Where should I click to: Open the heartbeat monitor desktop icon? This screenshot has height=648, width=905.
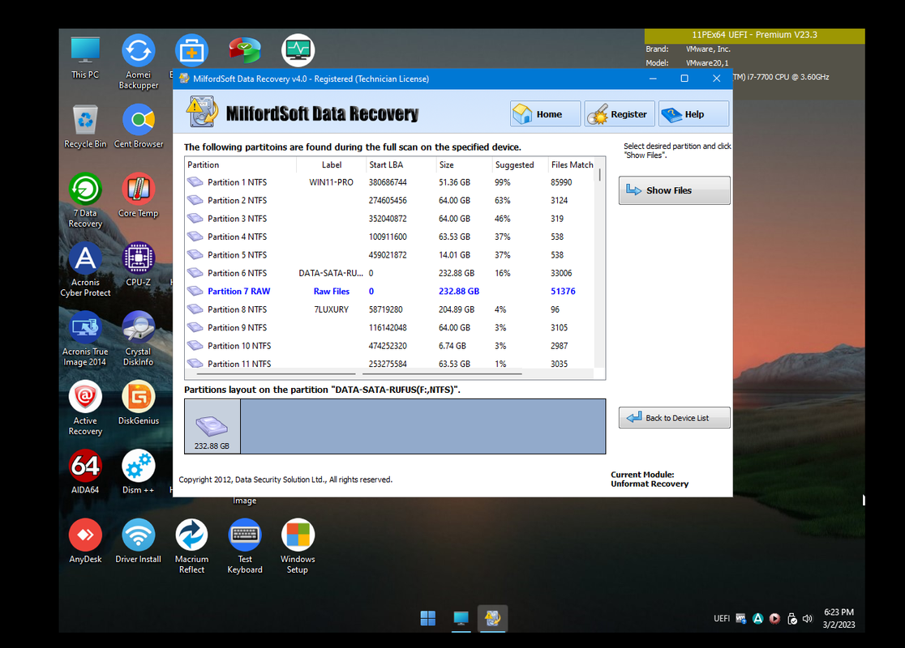coord(298,50)
